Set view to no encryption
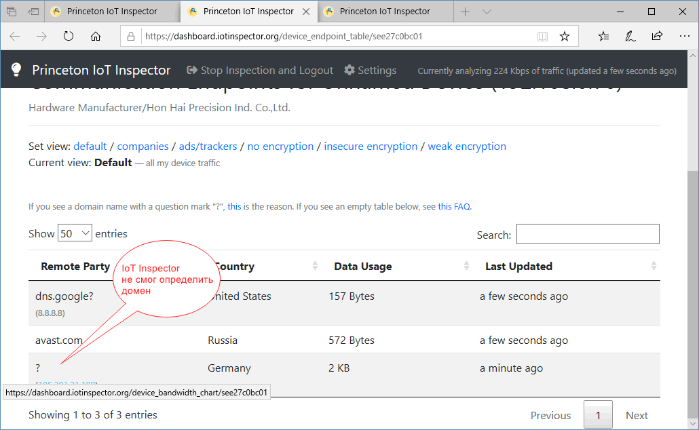This screenshot has width=699, height=430. (x=280, y=146)
